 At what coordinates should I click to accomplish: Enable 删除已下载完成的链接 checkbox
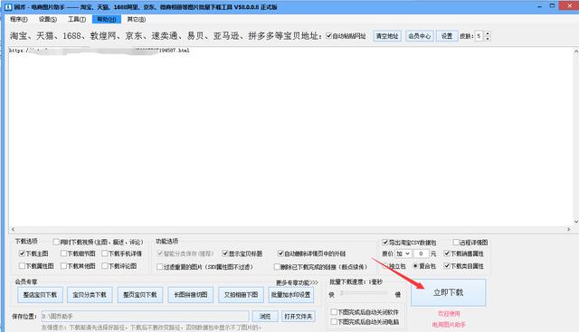pos(277,266)
